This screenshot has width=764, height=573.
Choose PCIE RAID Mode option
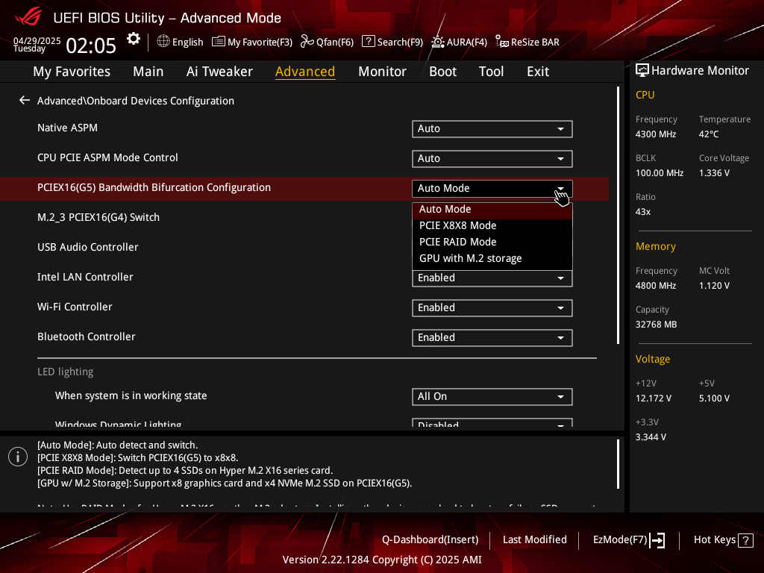[492, 242]
